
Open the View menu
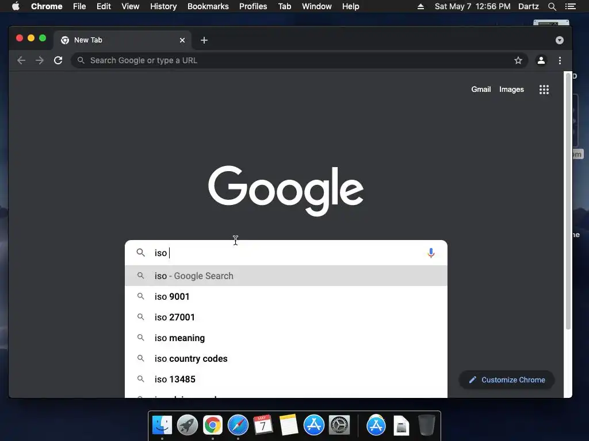pos(131,6)
